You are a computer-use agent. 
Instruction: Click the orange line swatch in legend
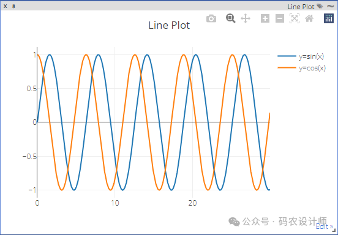click(287, 68)
